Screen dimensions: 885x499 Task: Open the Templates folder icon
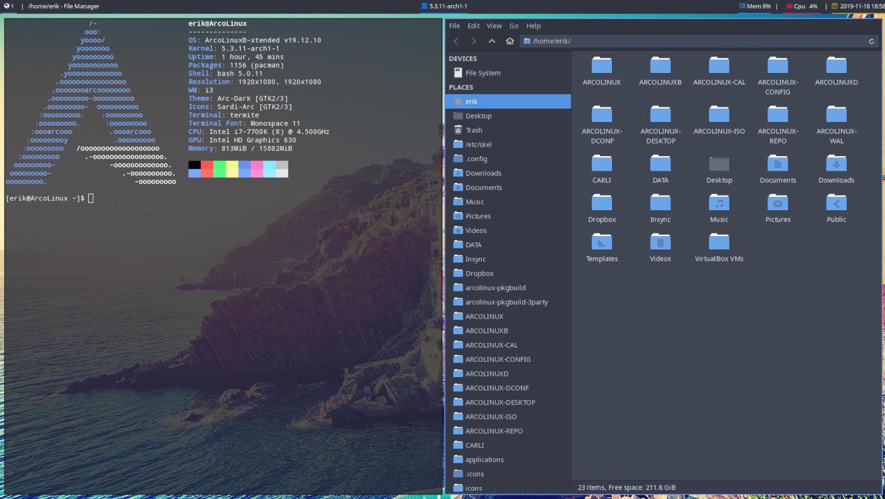601,242
